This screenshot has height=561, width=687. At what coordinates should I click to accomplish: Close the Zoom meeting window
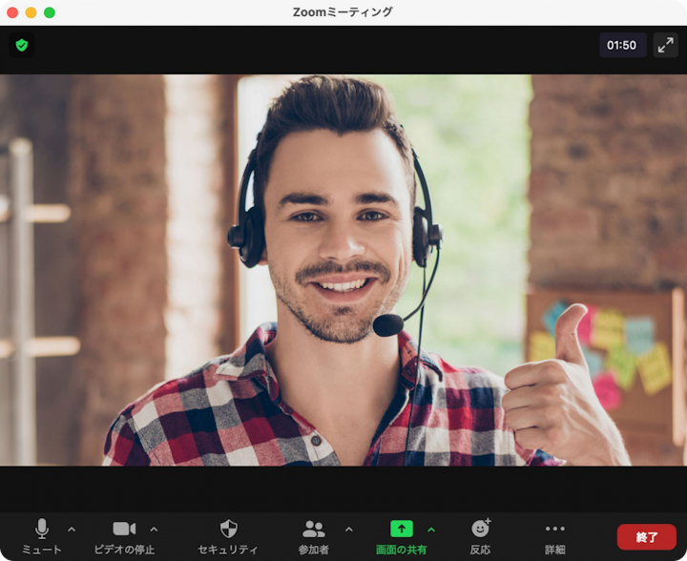[x=12, y=12]
